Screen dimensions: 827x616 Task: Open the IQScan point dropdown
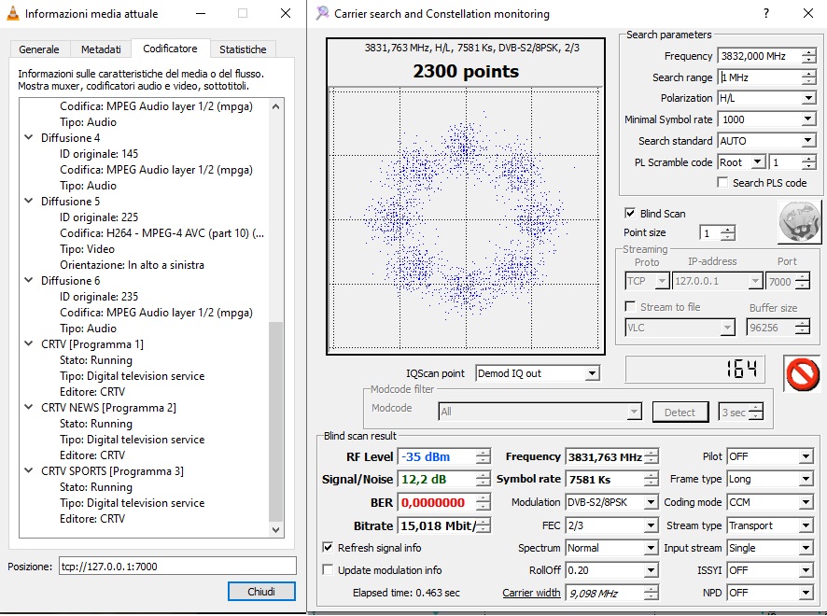pos(593,373)
